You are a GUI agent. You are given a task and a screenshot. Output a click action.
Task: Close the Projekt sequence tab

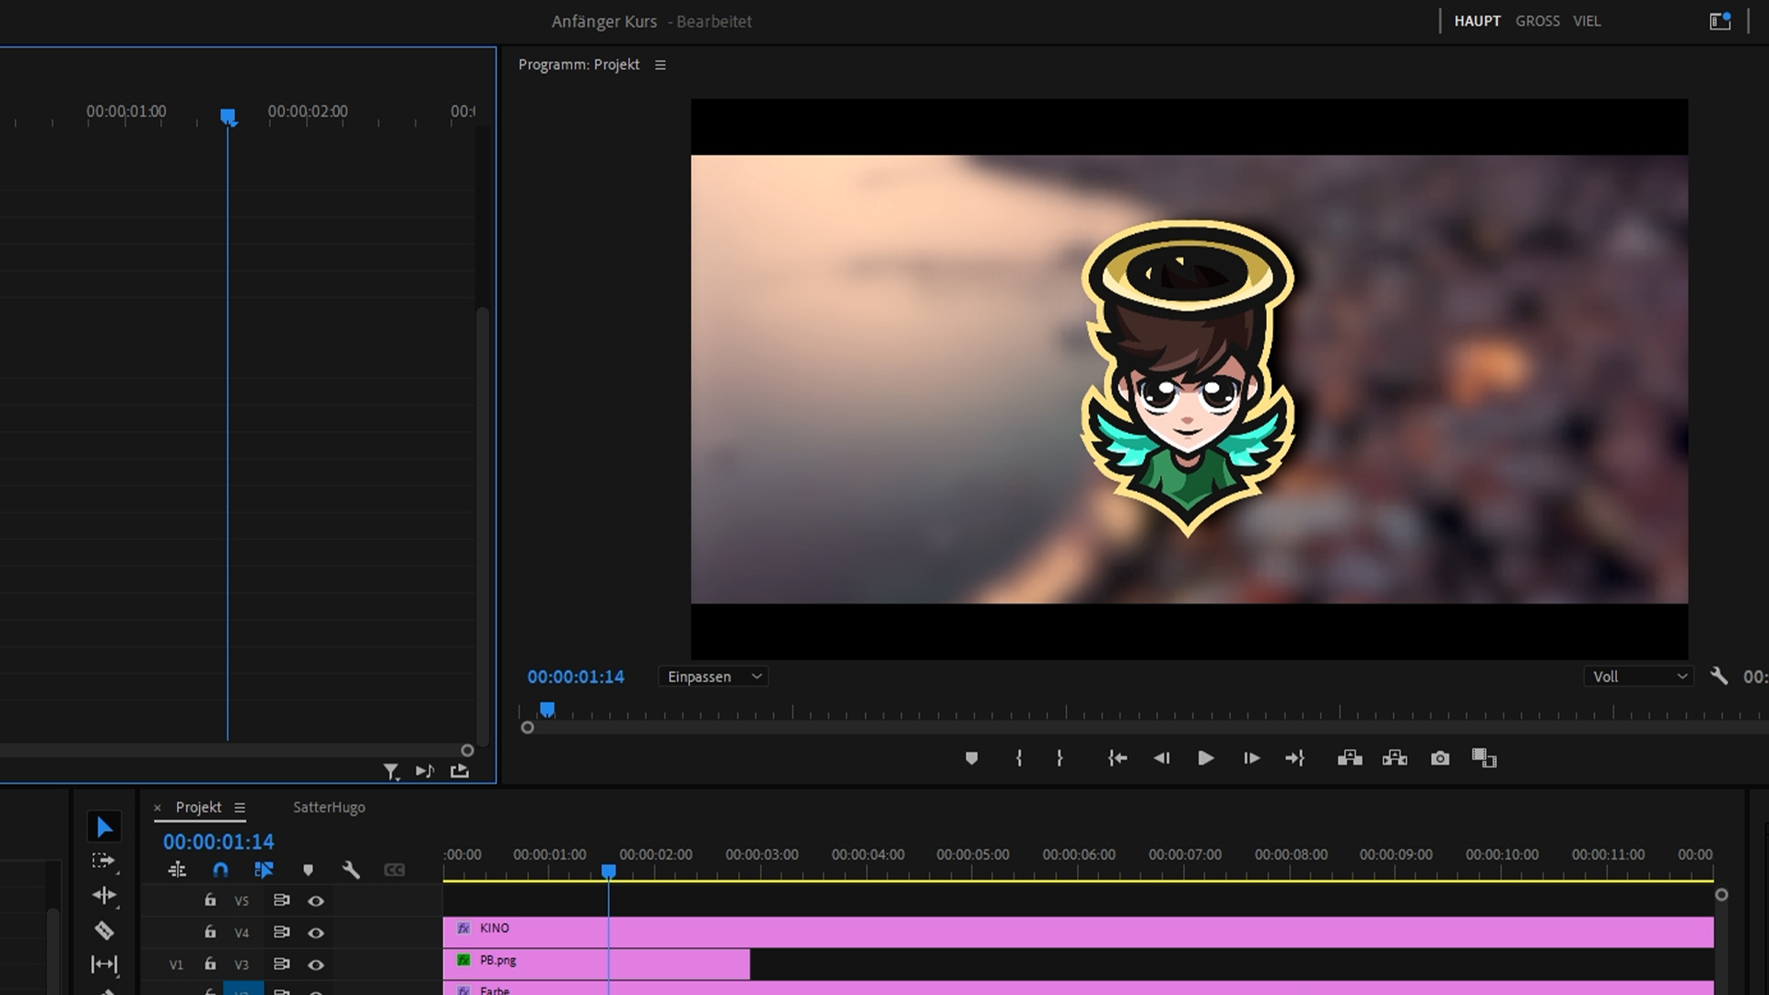(158, 808)
